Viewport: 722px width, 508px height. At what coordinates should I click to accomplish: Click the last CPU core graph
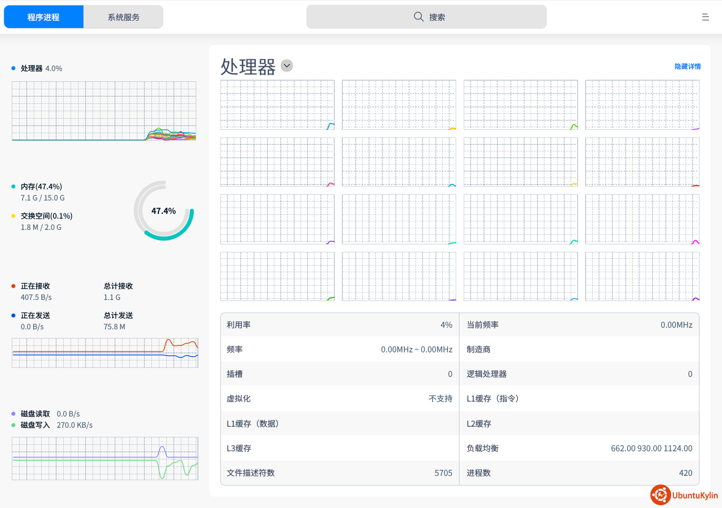[x=642, y=276]
